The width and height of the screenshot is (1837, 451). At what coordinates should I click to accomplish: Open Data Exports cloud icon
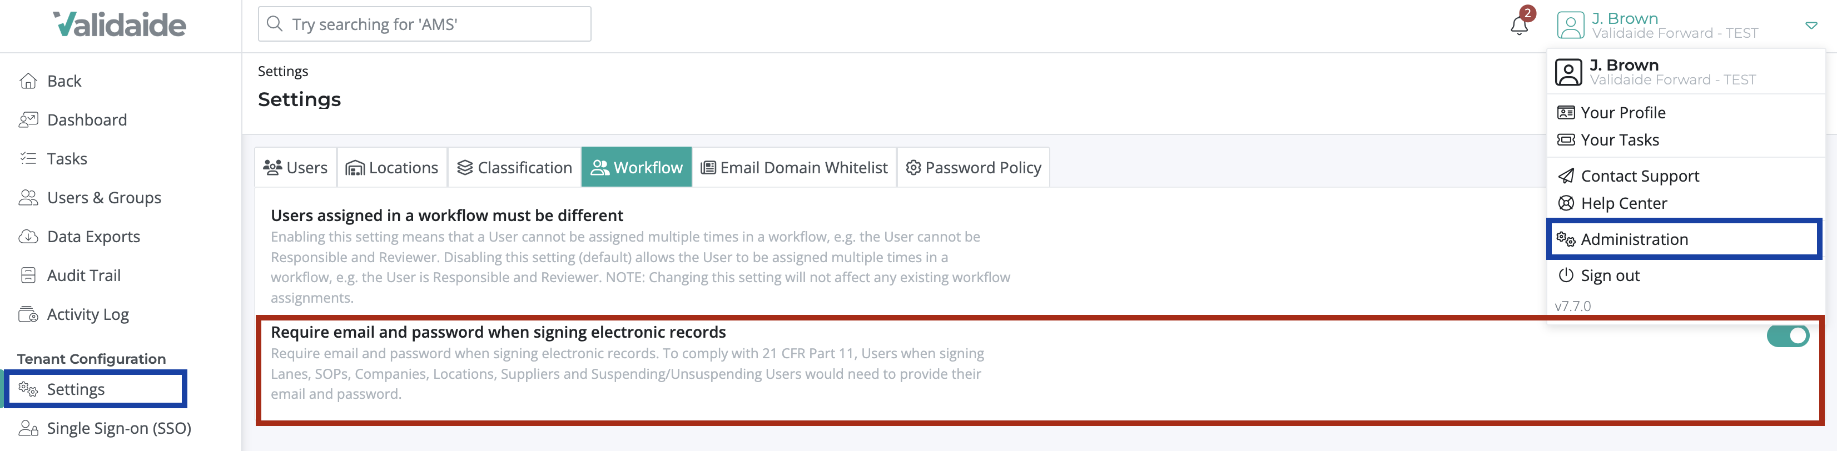click(28, 237)
